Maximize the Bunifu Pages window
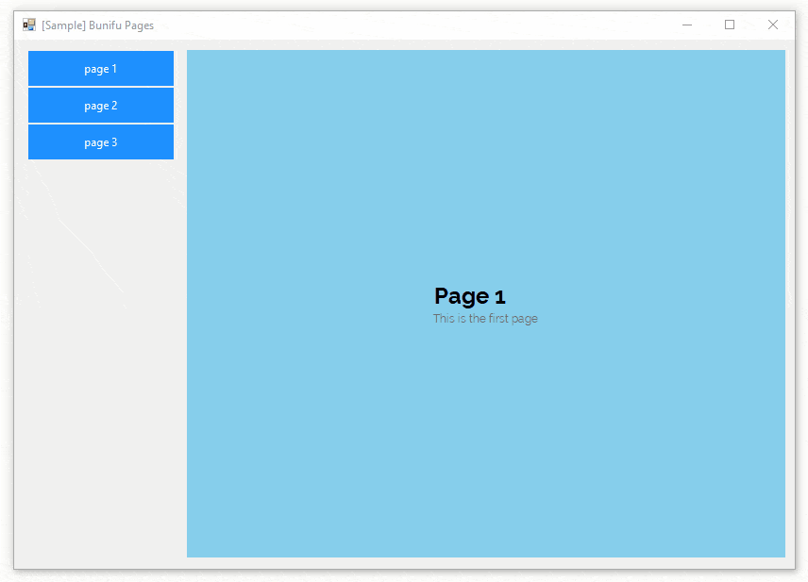Image resolution: width=808 pixels, height=582 pixels. [x=729, y=25]
